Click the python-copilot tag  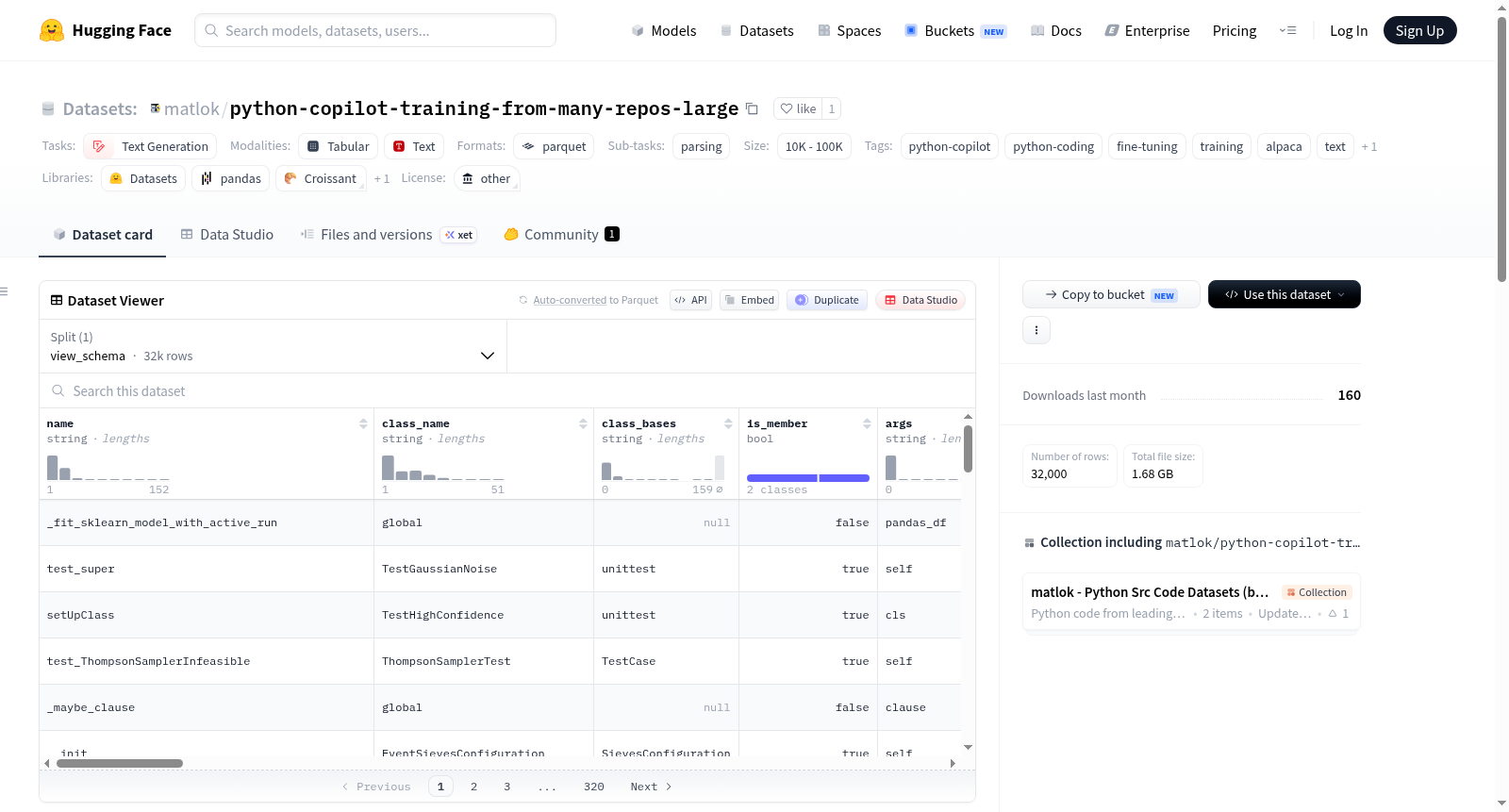click(950, 146)
